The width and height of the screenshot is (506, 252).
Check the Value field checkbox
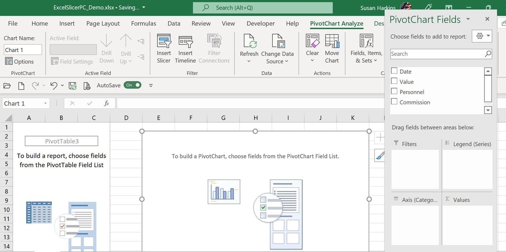[394, 81]
